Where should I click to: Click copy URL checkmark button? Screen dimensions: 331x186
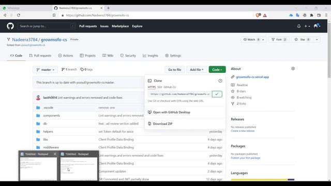[x=217, y=94]
